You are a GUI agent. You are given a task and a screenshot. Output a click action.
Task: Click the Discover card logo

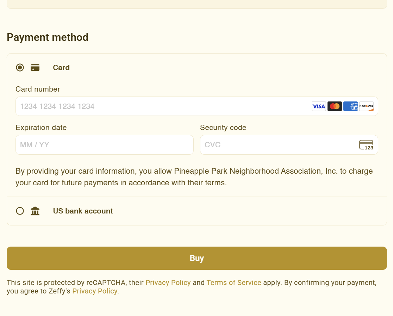366,106
